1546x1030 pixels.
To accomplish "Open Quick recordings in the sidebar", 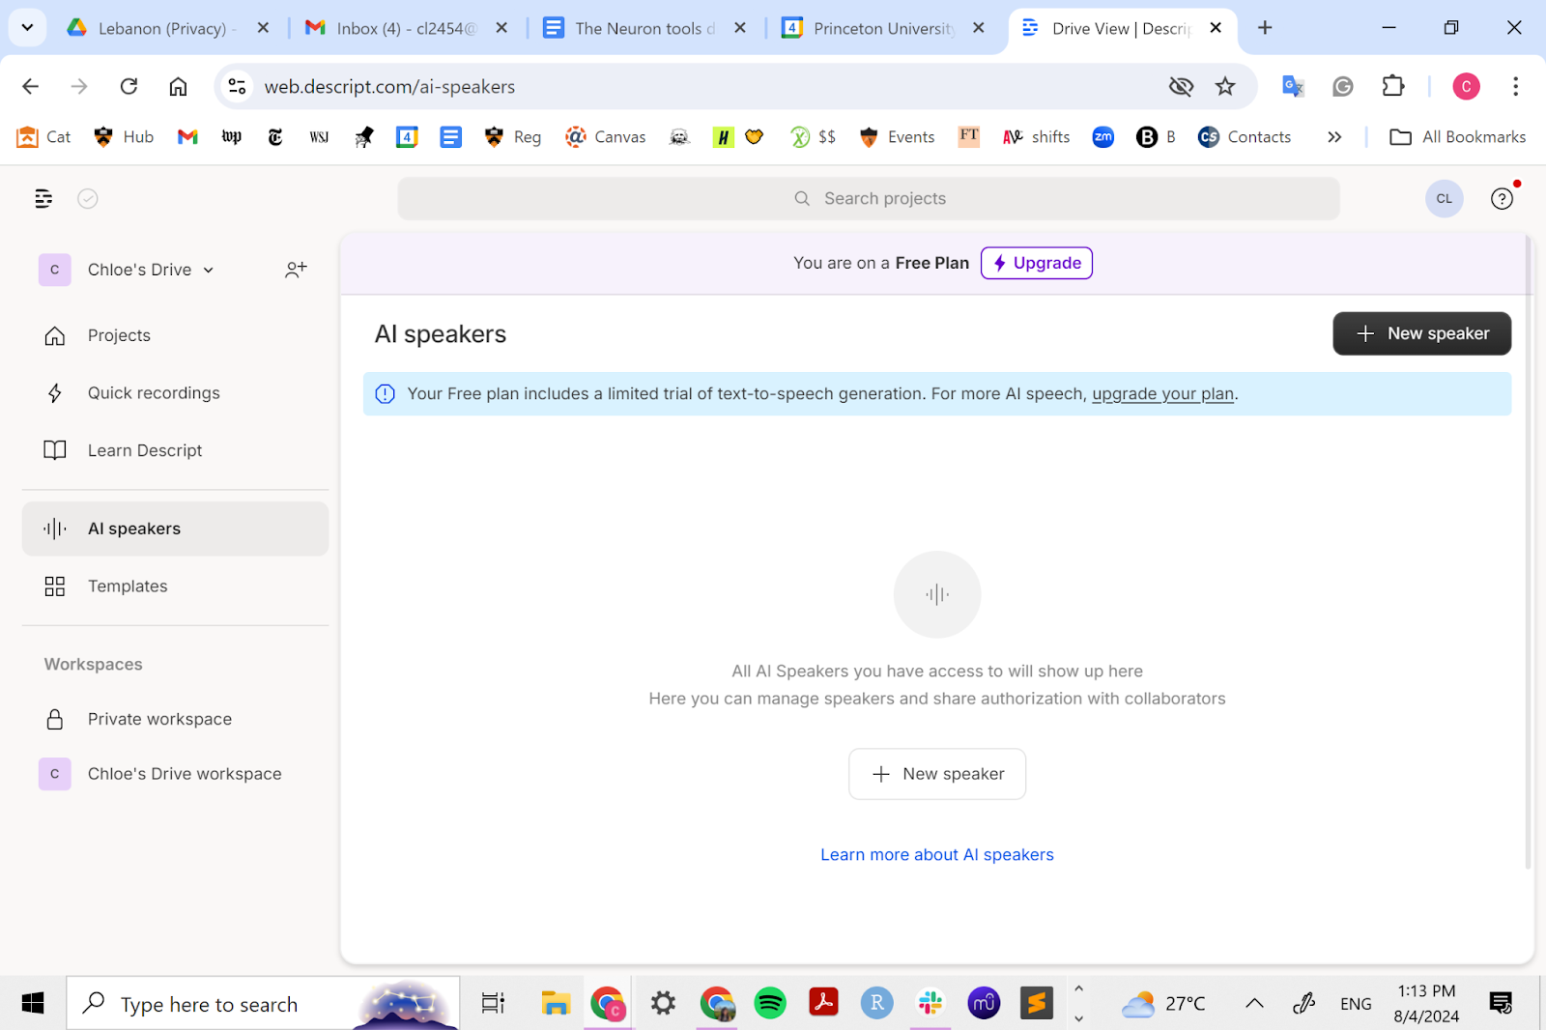I will (x=175, y=393).
